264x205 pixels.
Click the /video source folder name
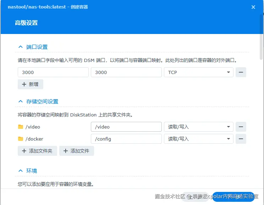tap(33, 127)
